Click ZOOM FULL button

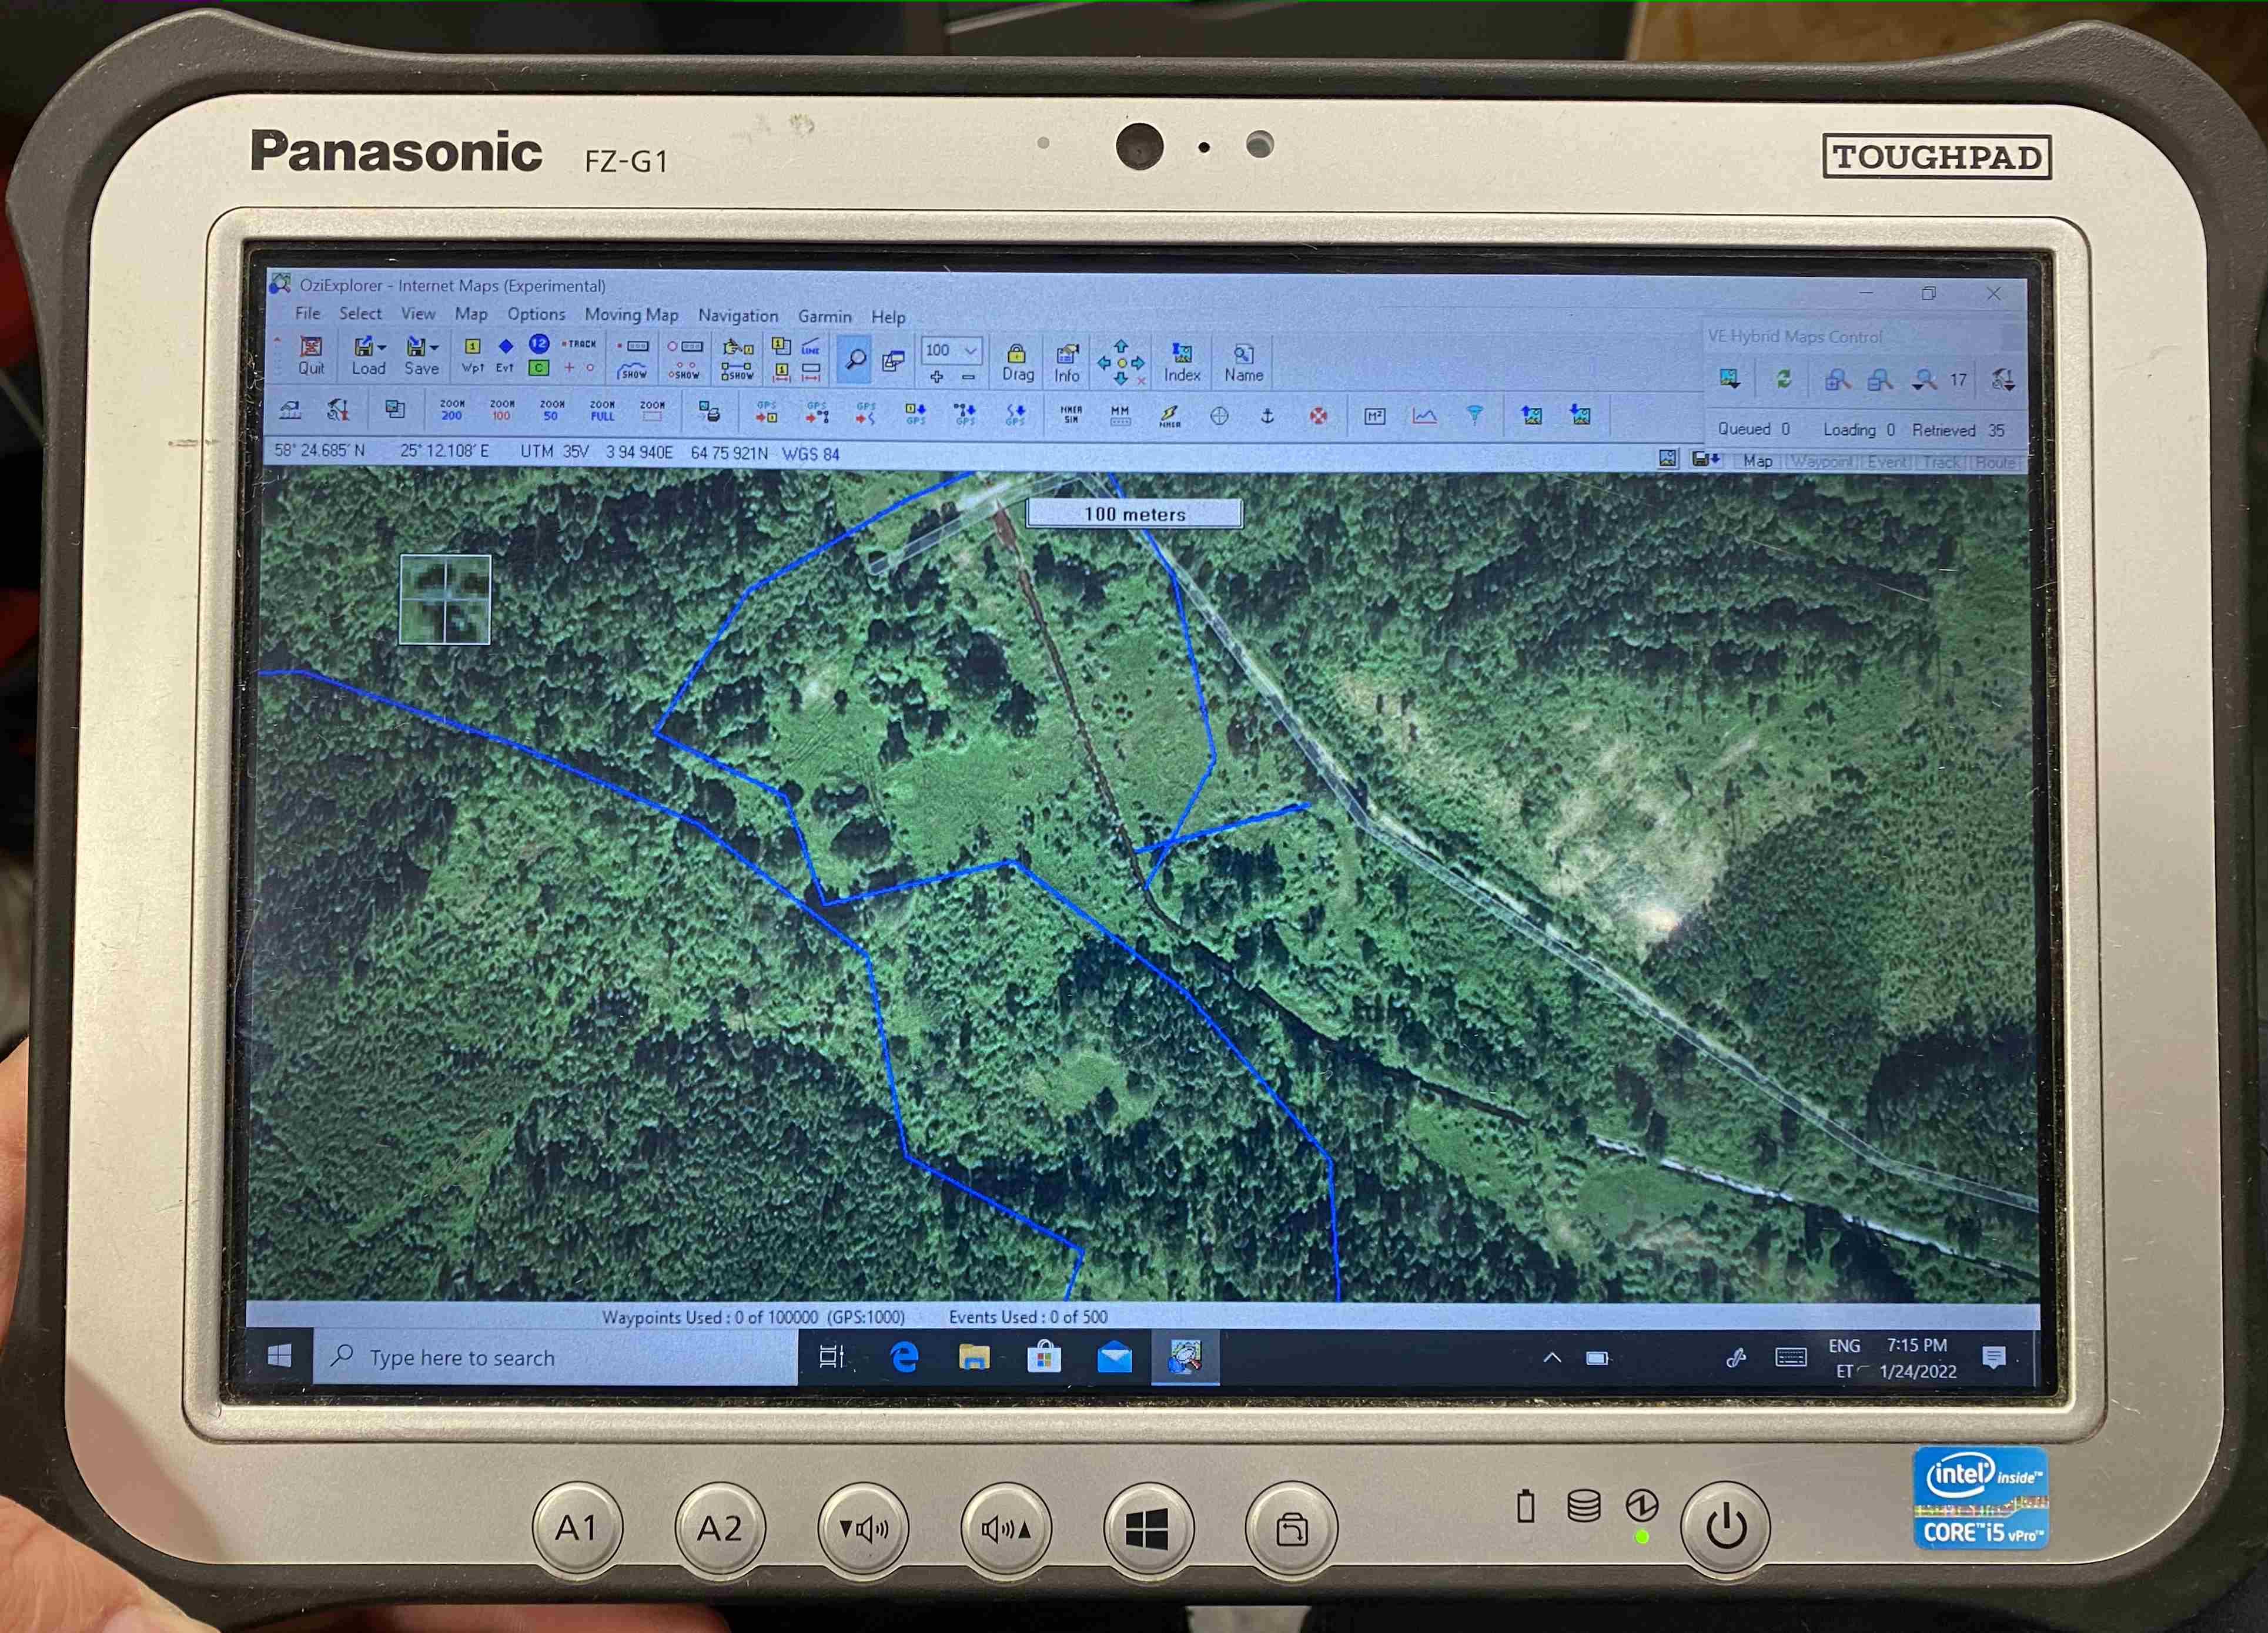click(602, 410)
